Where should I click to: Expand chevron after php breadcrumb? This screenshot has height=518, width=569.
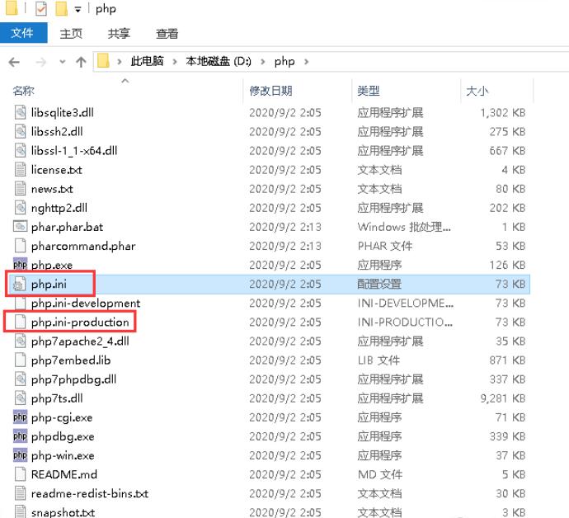[x=306, y=62]
